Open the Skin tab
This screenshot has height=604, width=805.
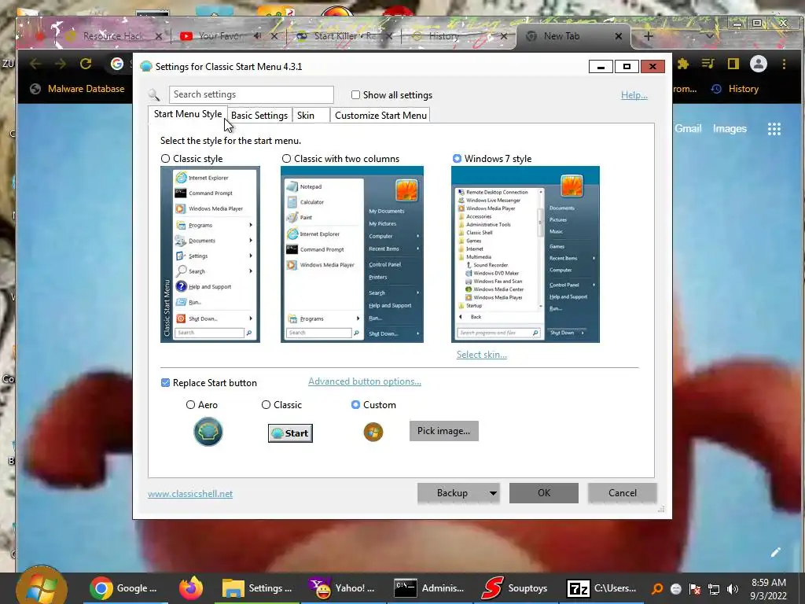point(311,116)
